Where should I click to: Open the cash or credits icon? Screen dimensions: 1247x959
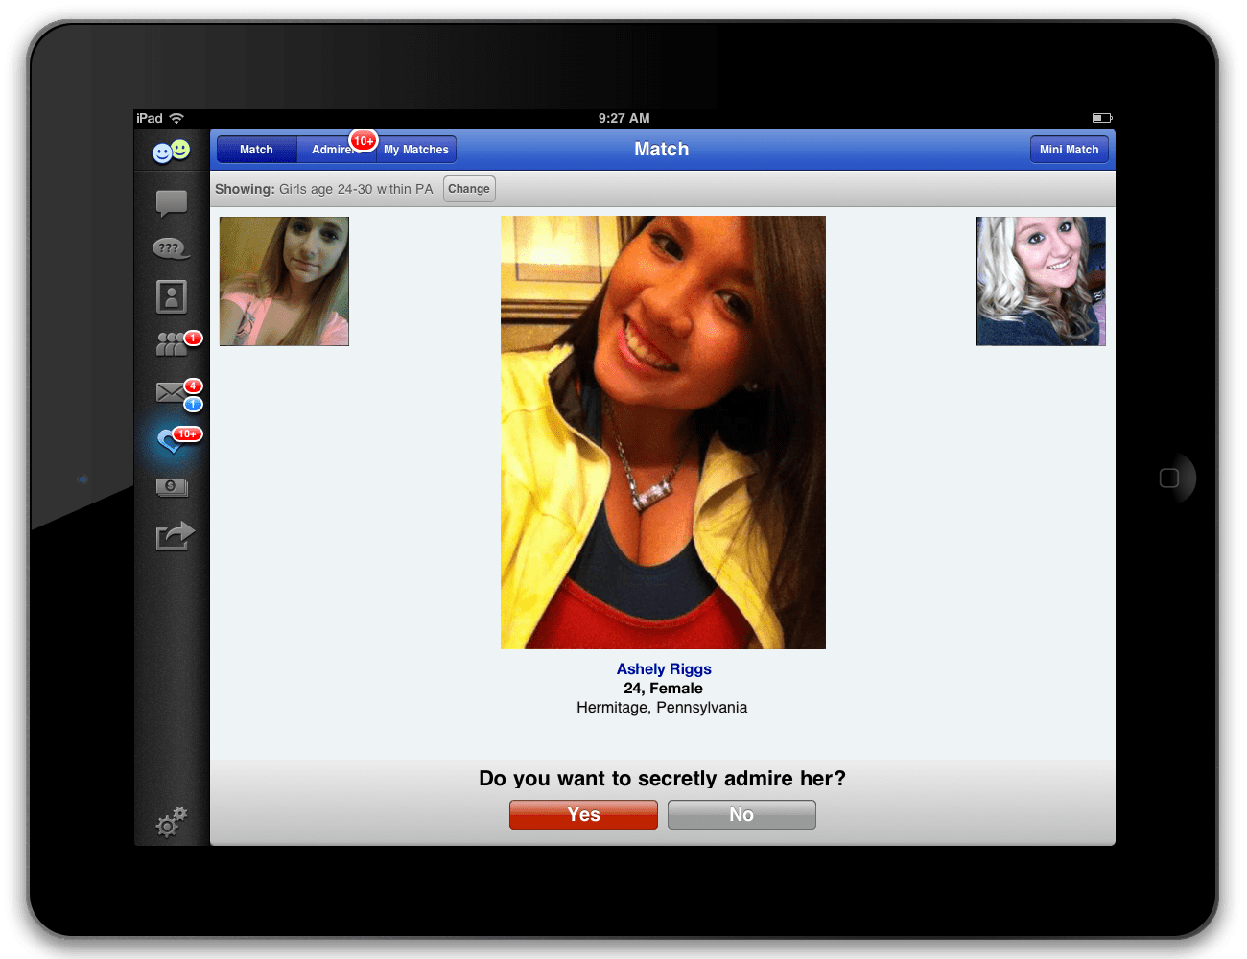point(171,487)
